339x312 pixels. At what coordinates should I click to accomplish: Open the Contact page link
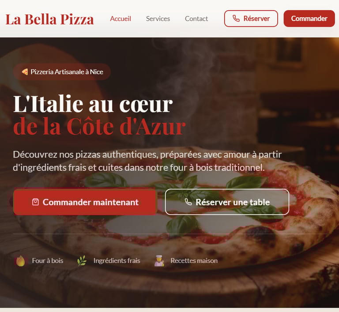tap(196, 19)
